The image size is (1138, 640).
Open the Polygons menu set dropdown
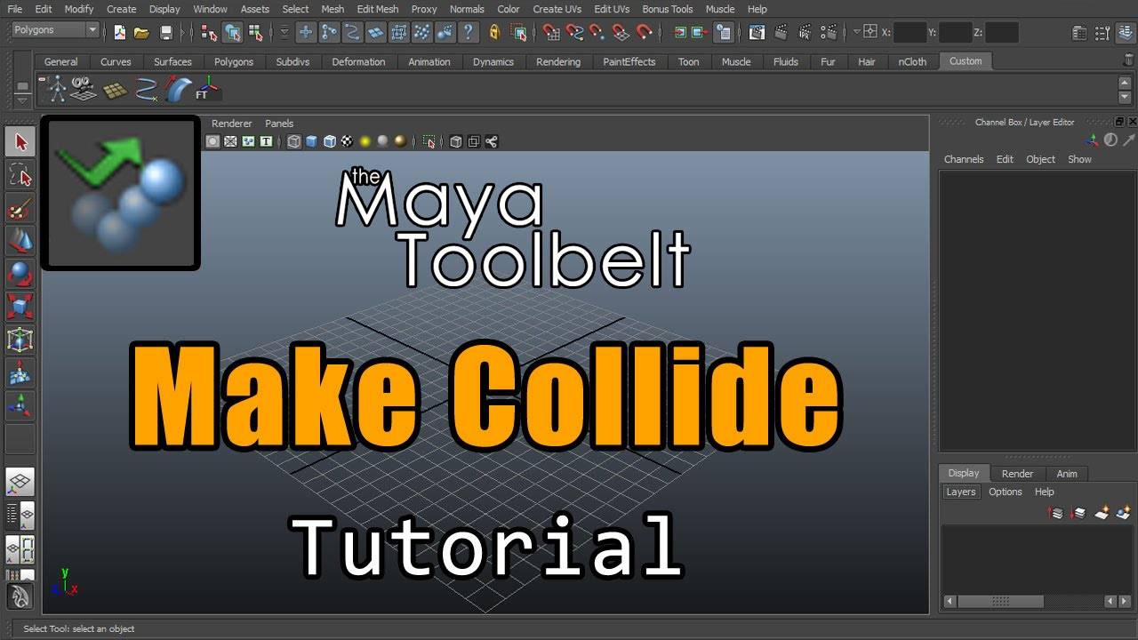click(55, 30)
